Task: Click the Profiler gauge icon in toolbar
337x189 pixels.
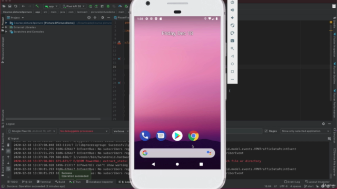Action: [120, 6]
